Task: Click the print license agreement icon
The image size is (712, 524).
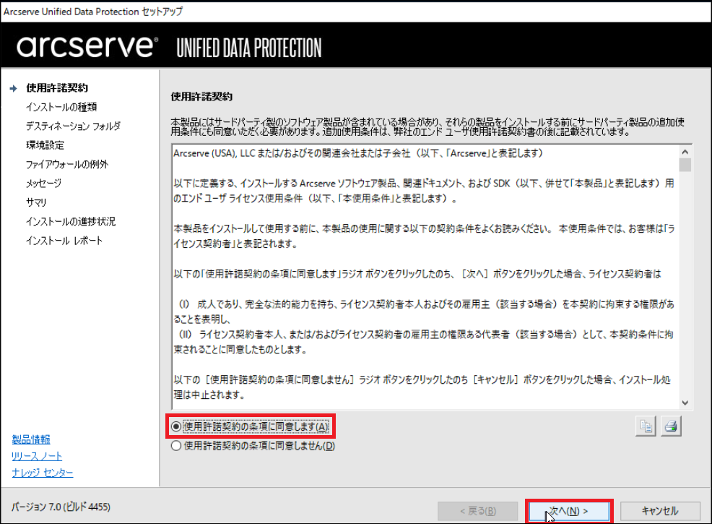Action: coord(671,426)
